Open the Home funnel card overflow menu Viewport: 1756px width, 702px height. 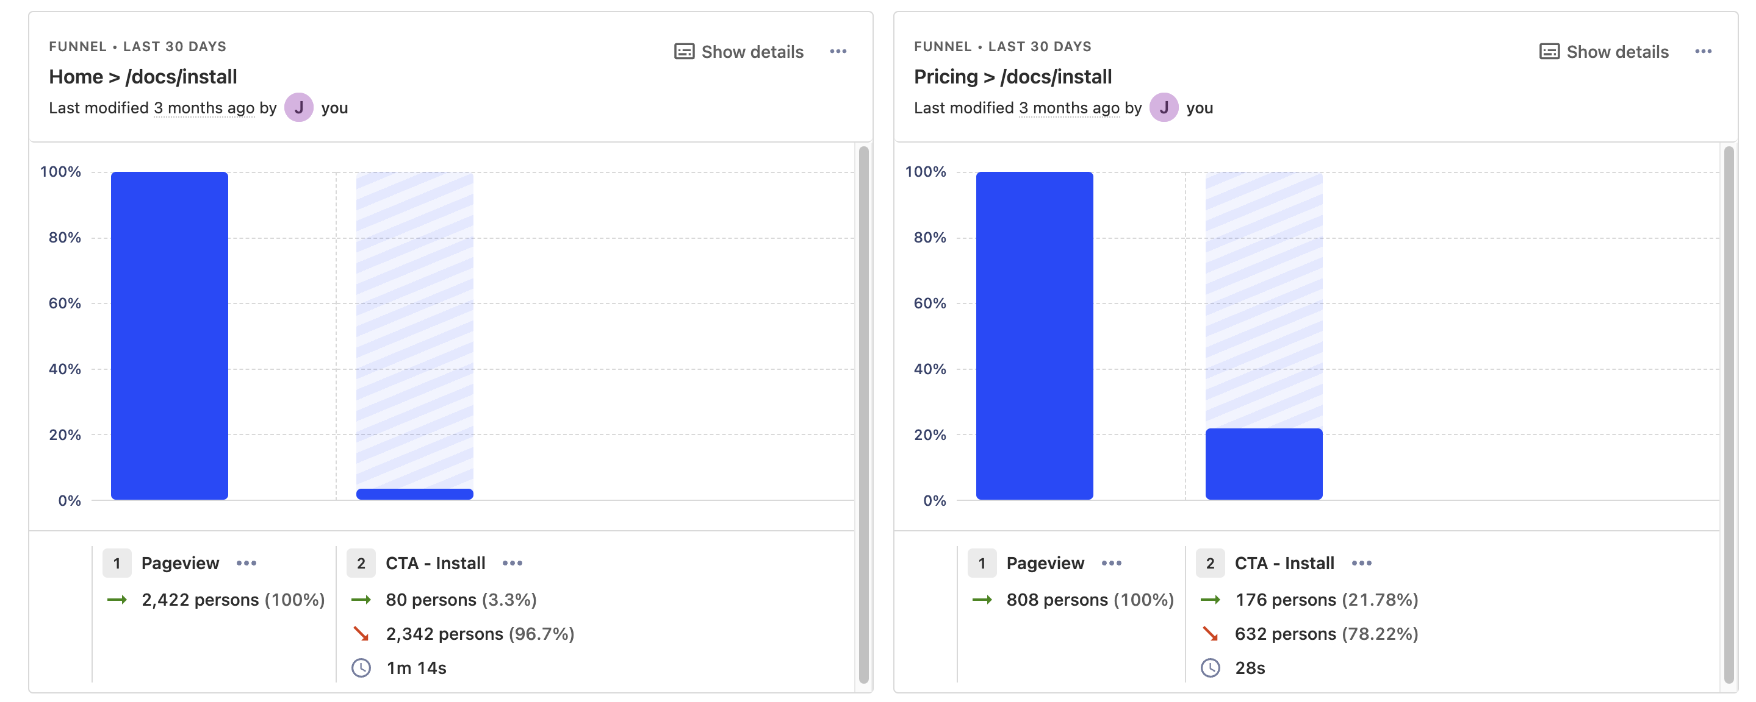838,51
